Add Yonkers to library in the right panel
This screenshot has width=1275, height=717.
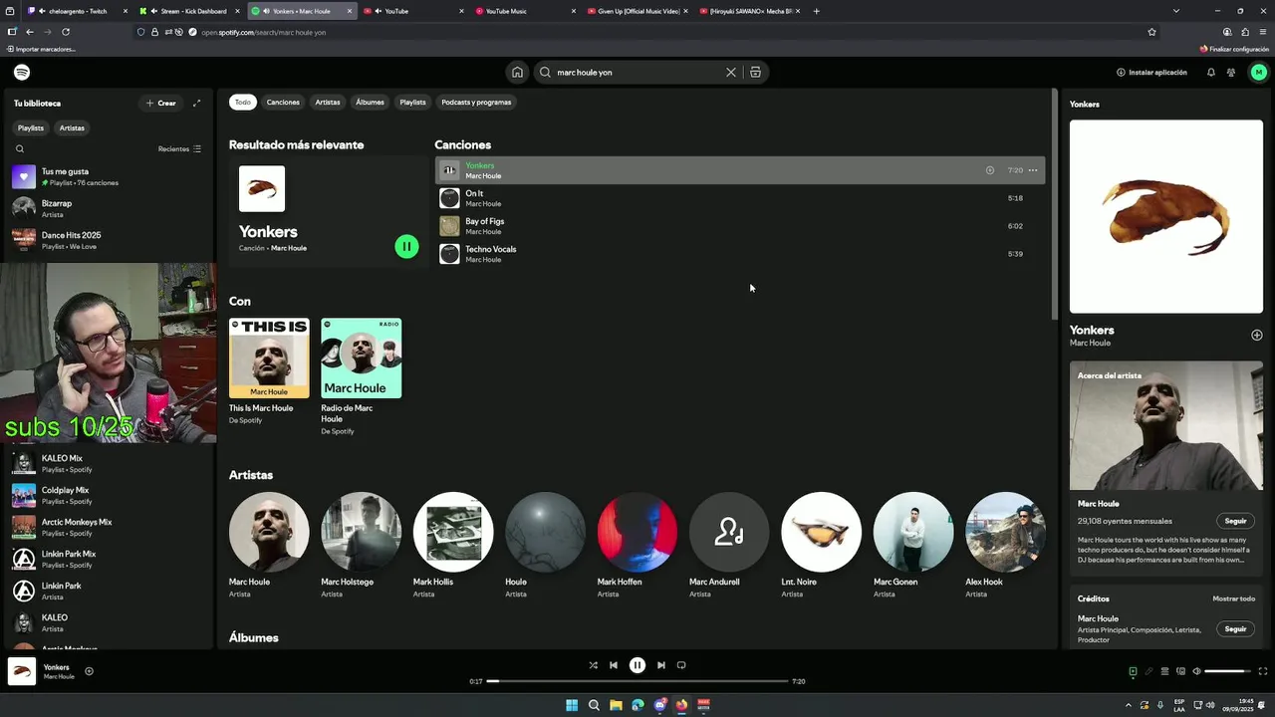coord(1256,335)
